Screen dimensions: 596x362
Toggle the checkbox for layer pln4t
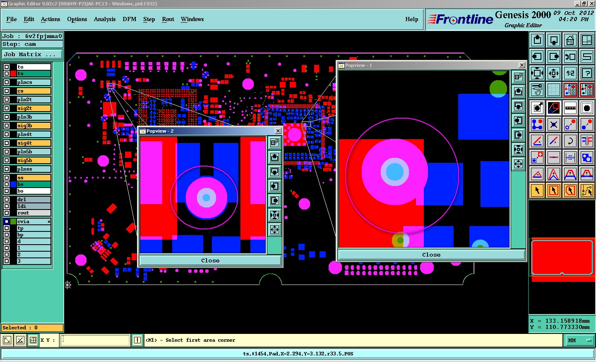click(7, 134)
